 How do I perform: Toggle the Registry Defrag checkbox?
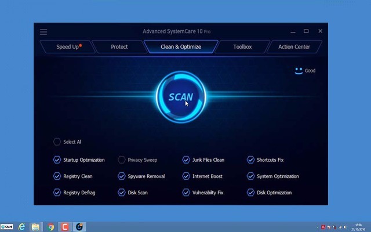(57, 193)
